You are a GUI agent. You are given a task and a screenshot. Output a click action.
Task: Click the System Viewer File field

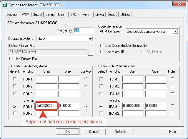click(48, 52)
